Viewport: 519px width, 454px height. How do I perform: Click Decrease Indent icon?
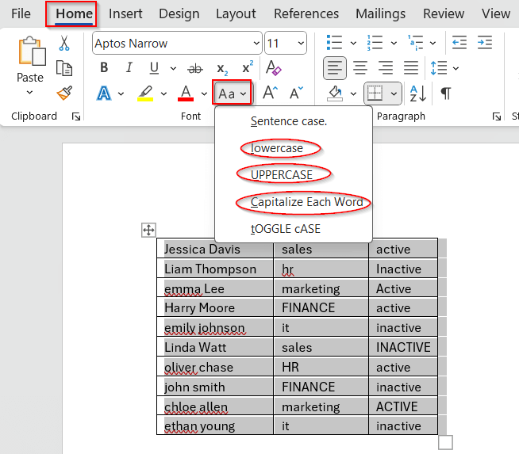pyautogui.click(x=459, y=43)
